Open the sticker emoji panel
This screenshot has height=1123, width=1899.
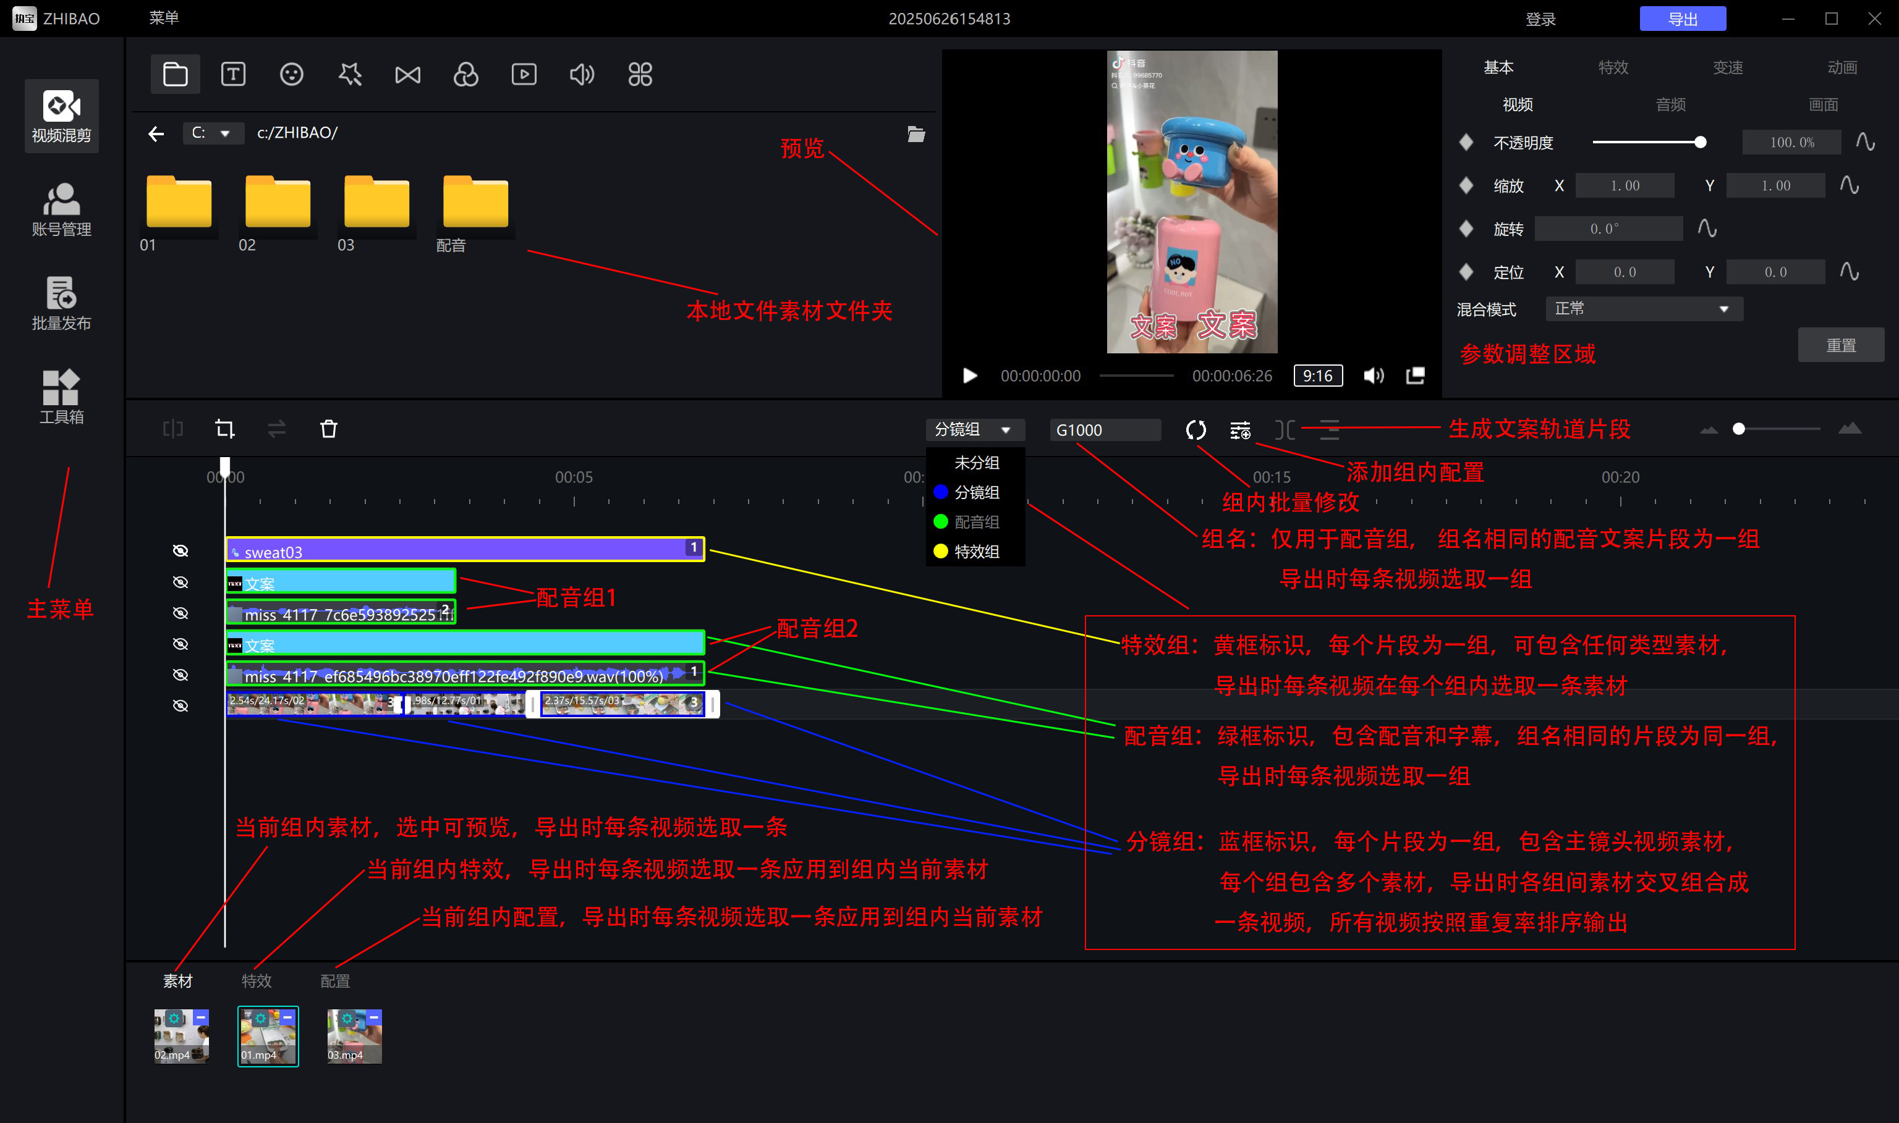(292, 74)
